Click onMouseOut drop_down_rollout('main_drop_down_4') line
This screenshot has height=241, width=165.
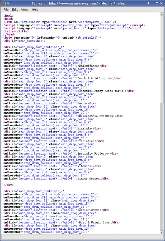click(x=45, y=138)
